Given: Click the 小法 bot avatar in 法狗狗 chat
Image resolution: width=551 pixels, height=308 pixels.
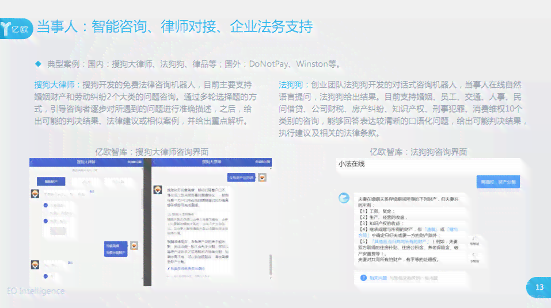Looking at the screenshot, I should click(x=344, y=198).
